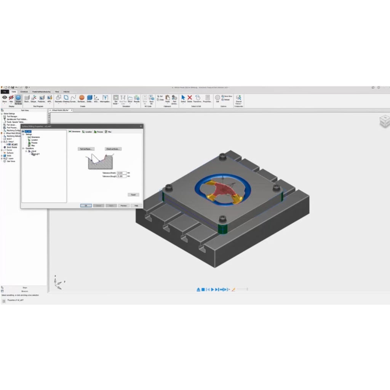Collapse the Settings node in dialog tree
Viewport: 390px width, 390px height.
(23, 134)
